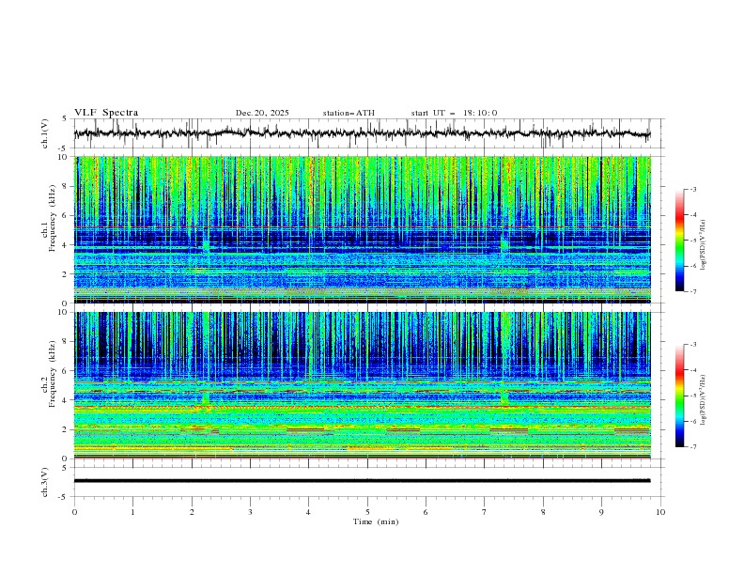Click the ch.1 voltage waveform trace
The image size is (744, 575).
[x=362, y=133]
